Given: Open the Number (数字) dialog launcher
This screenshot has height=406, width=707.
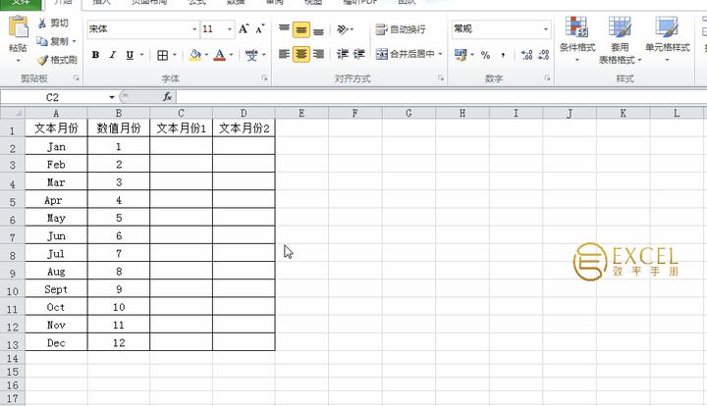Looking at the screenshot, I should [547, 78].
